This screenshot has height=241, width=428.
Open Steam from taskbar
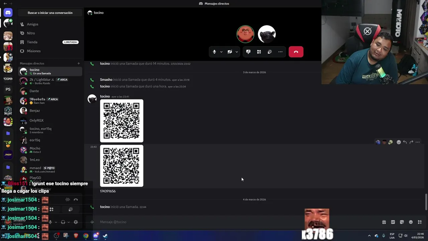(105, 236)
